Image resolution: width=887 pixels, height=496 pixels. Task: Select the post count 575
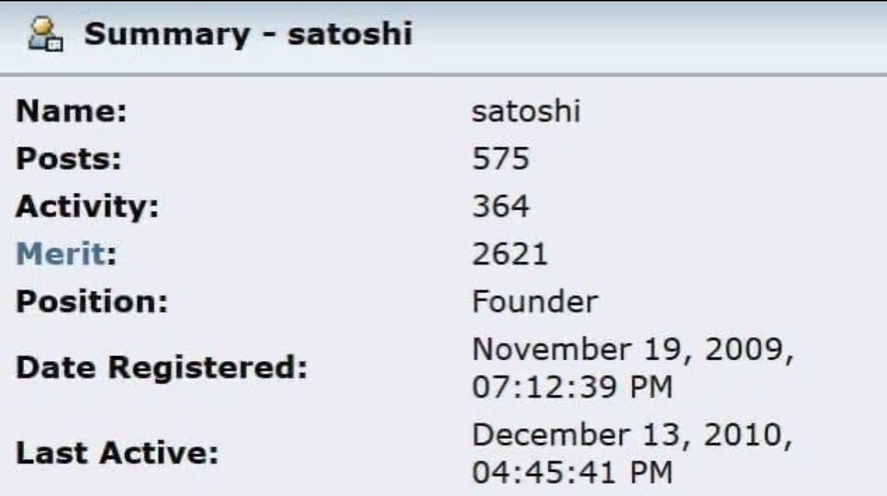click(500, 159)
